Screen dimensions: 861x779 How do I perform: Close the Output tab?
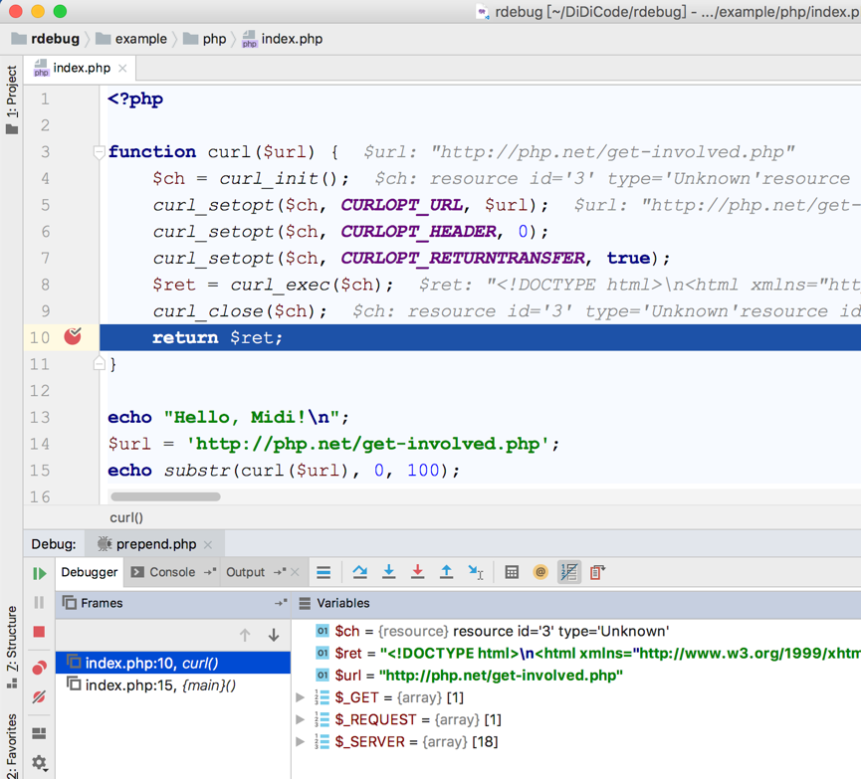pos(296,573)
